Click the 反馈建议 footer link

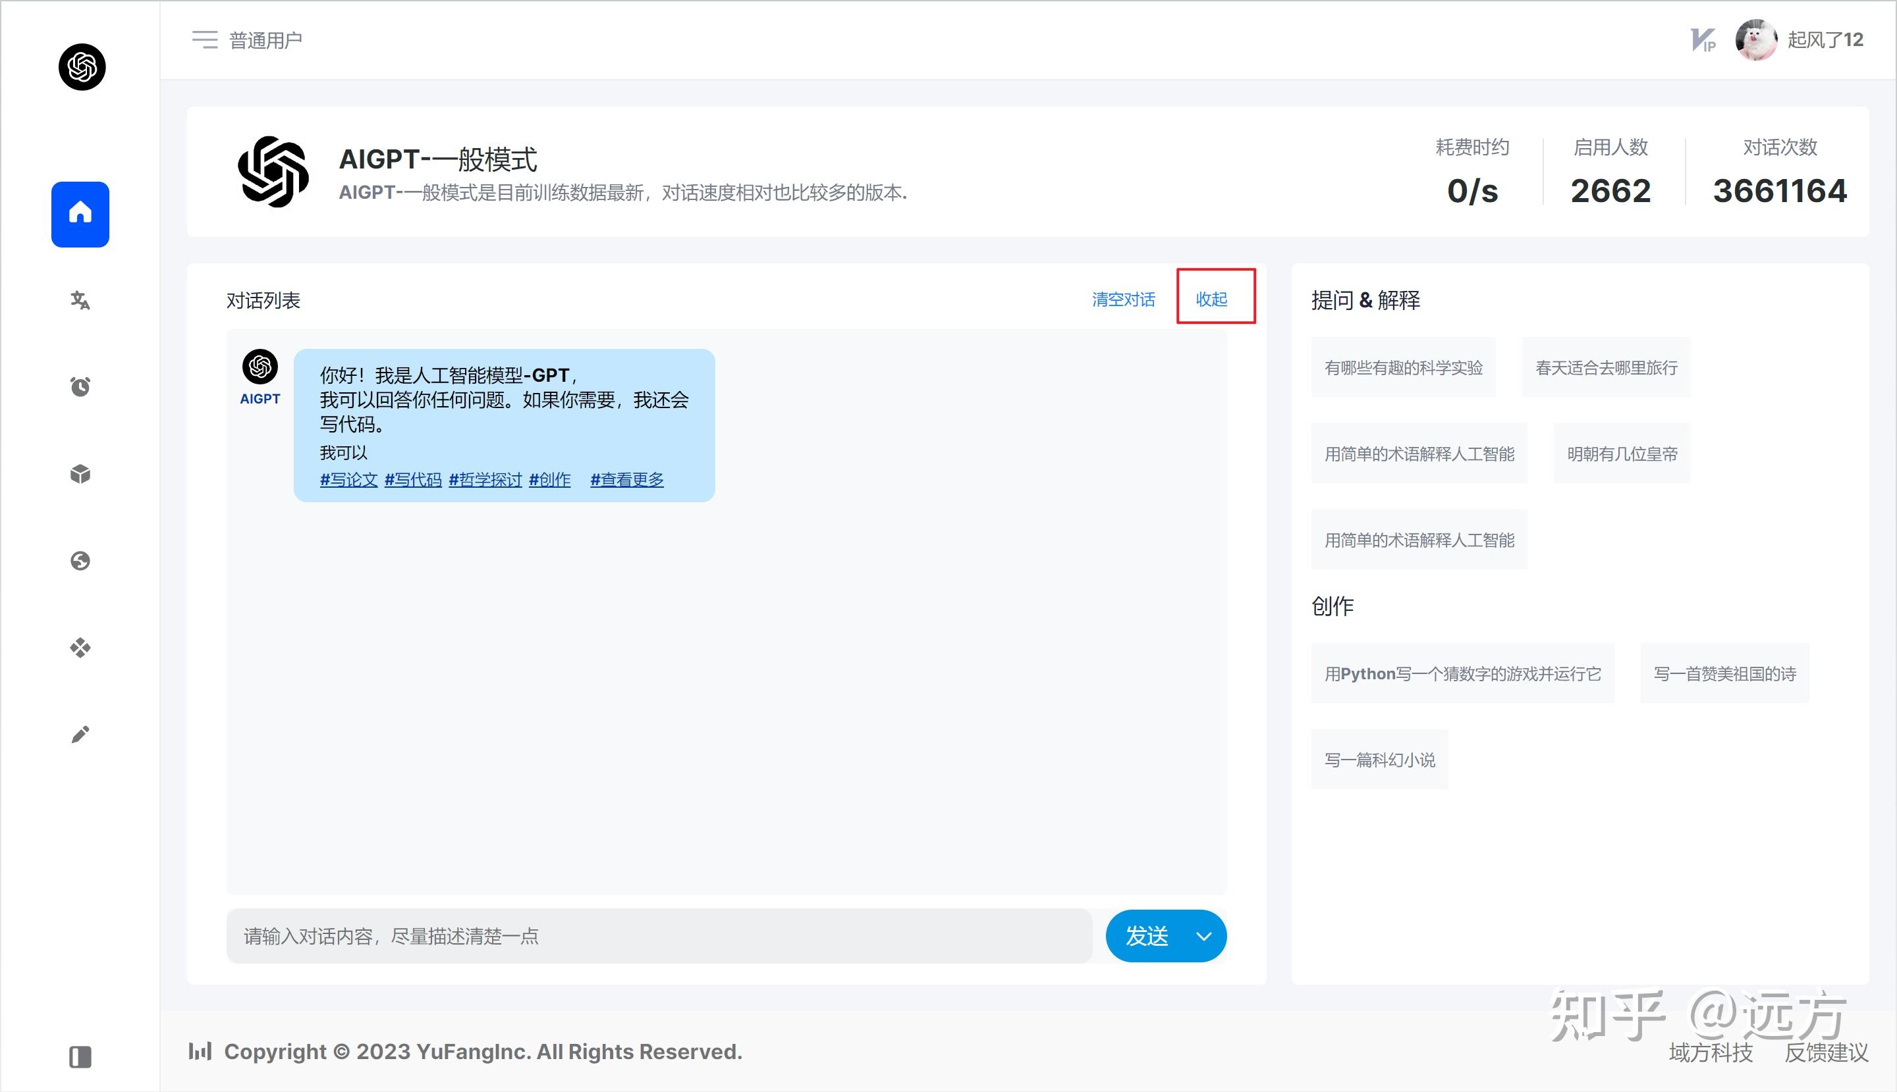click(x=1826, y=1053)
